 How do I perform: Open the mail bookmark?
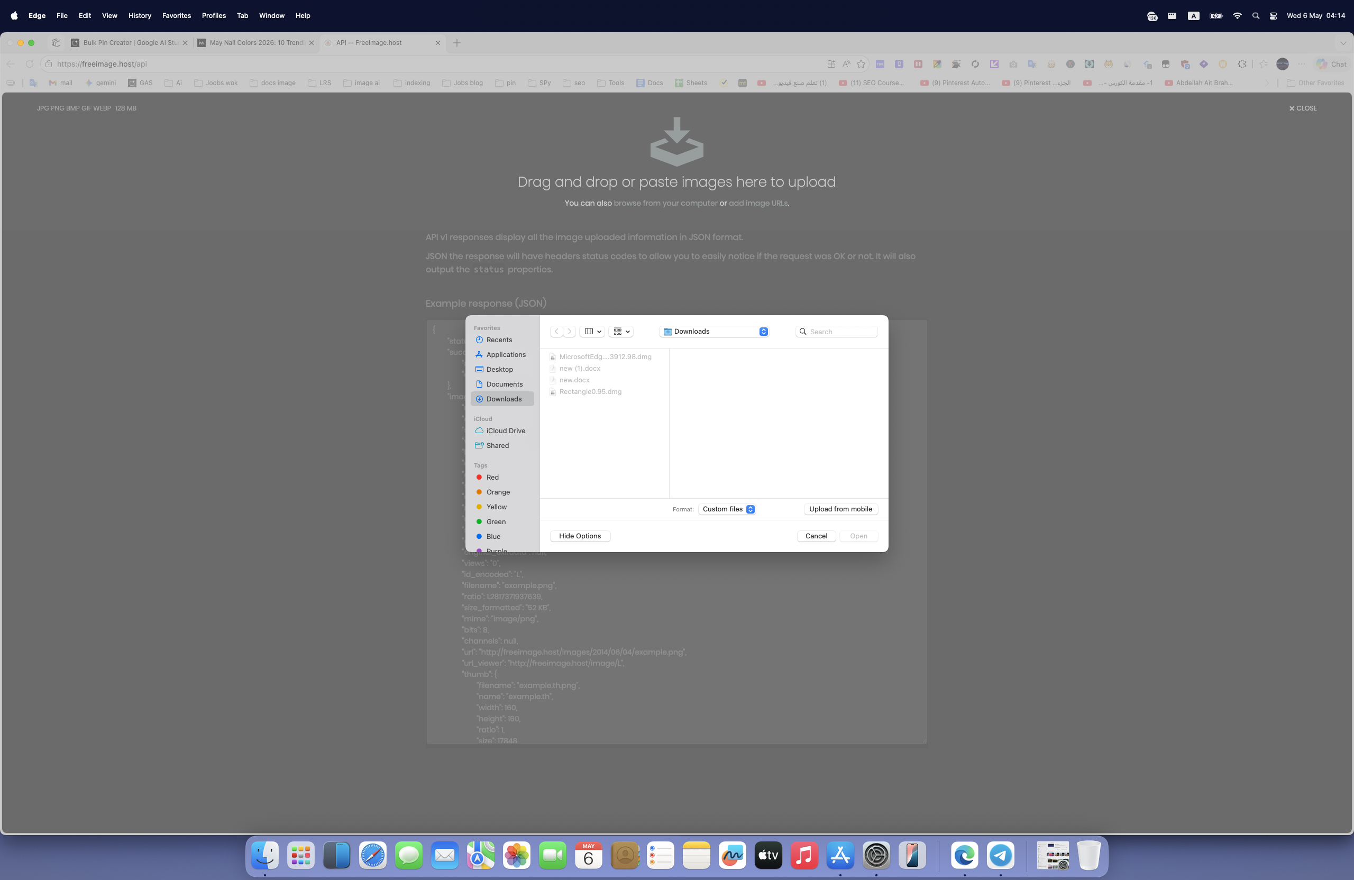click(61, 82)
